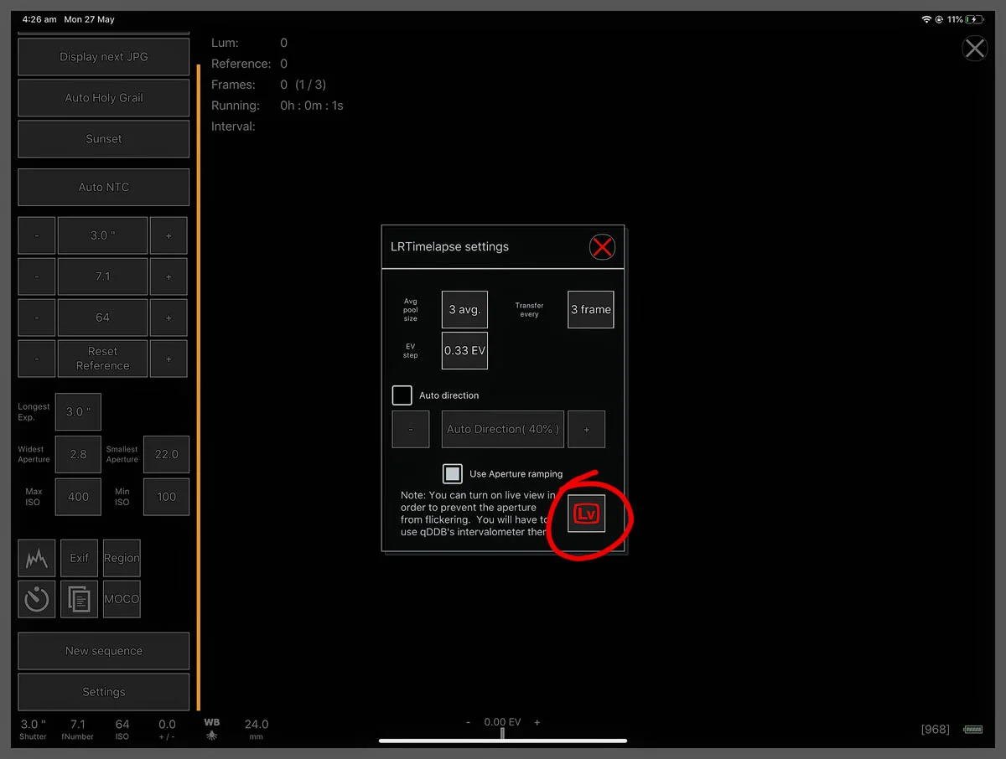Viewport: 1006px width, 759px height.
Task: Increase EV with bottom plus sign
Action: point(537,722)
